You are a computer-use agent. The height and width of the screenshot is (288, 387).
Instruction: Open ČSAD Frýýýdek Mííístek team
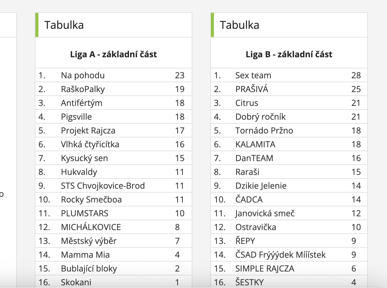point(280,255)
